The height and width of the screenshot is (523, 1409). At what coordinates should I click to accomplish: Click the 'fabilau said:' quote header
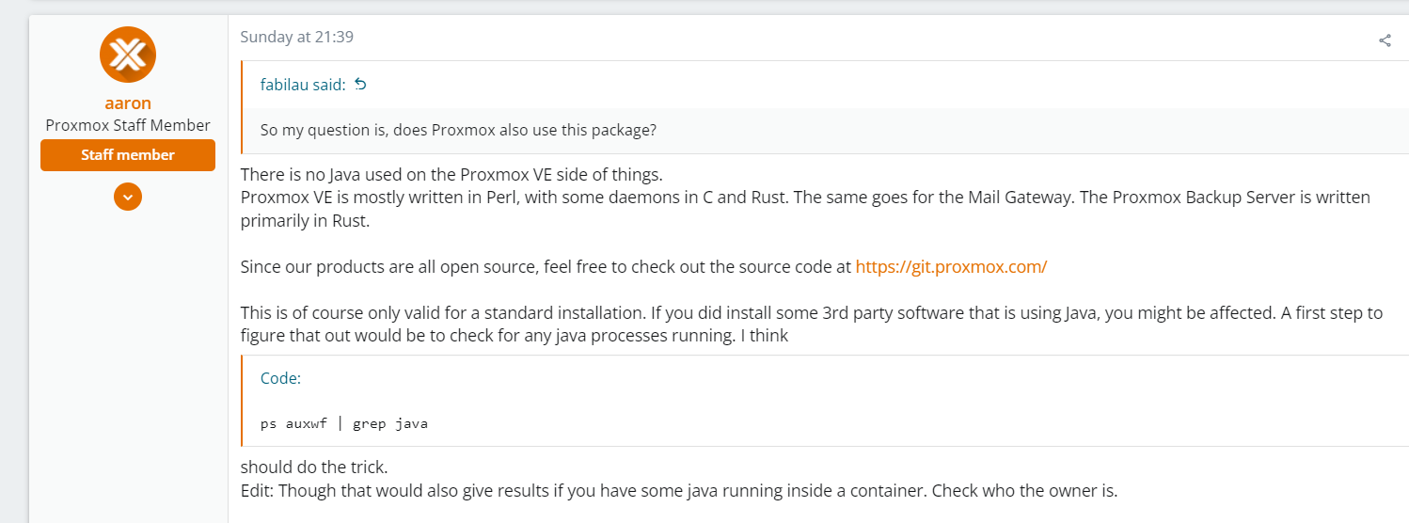coord(303,85)
